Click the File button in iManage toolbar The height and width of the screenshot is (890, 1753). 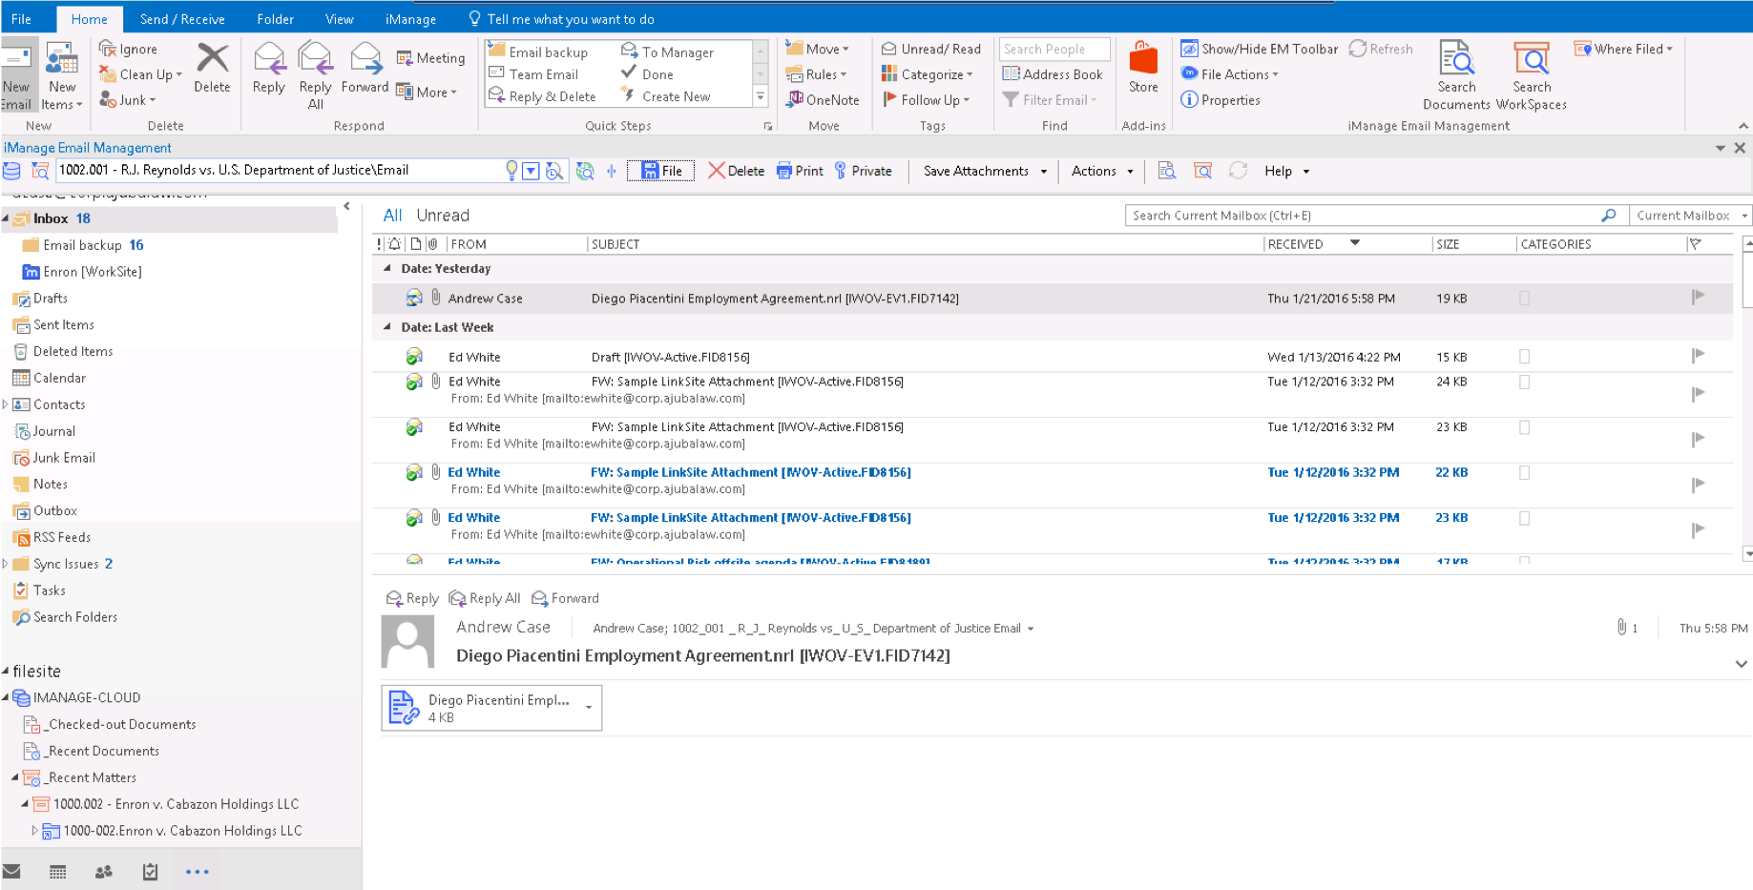tap(661, 171)
